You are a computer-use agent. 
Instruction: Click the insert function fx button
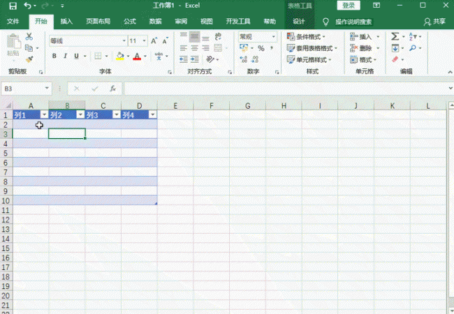click(113, 89)
